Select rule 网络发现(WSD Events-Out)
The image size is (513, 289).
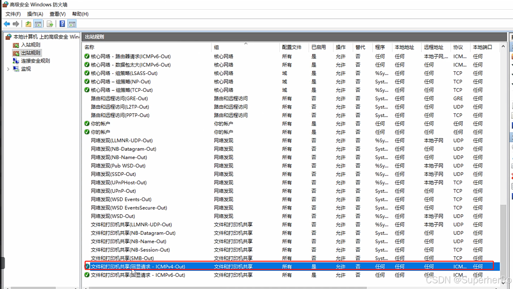[x=121, y=199]
